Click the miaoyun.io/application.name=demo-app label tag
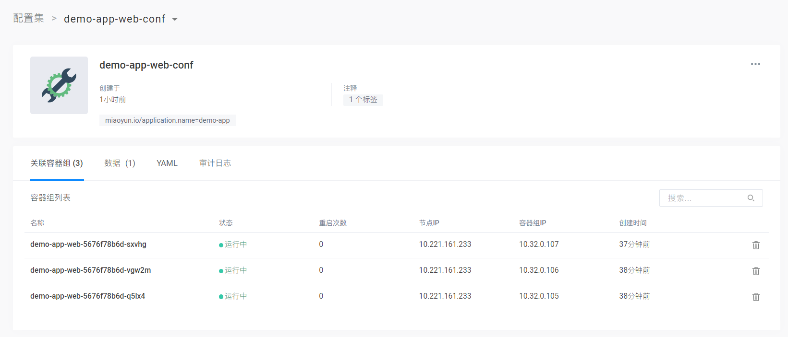Screen dimensions: 788x337 (167, 120)
